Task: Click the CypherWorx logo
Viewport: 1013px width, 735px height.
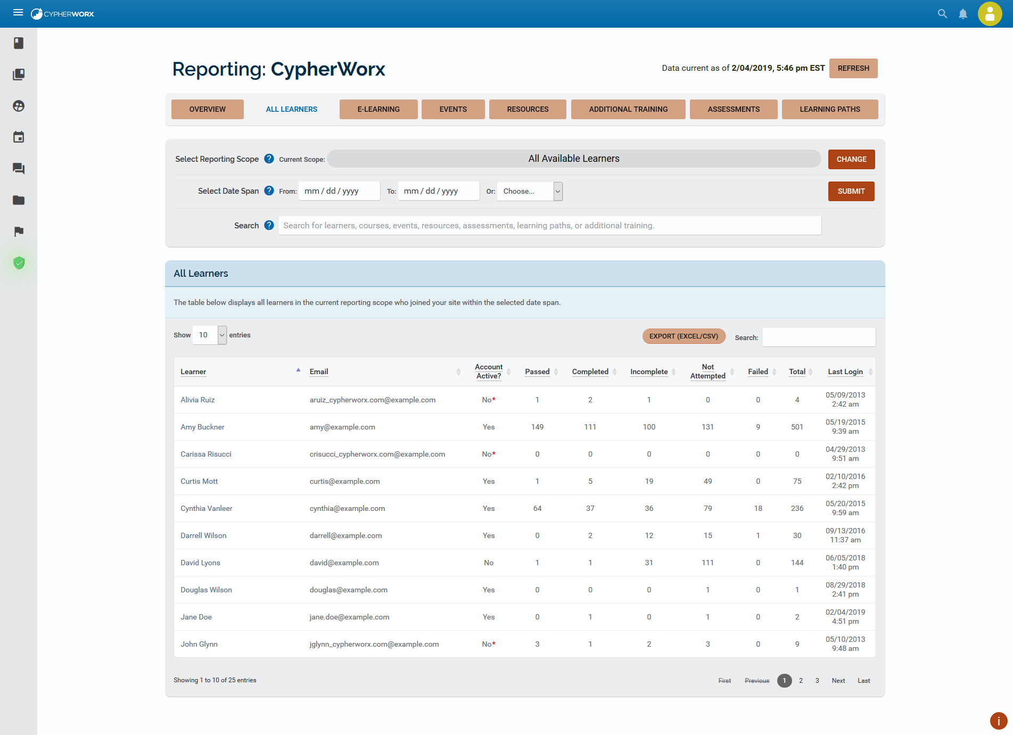Action: tap(62, 14)
